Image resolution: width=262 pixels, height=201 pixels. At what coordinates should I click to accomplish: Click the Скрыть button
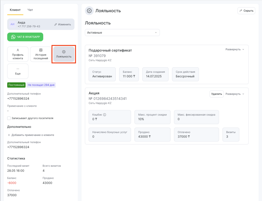coord(246,11)
